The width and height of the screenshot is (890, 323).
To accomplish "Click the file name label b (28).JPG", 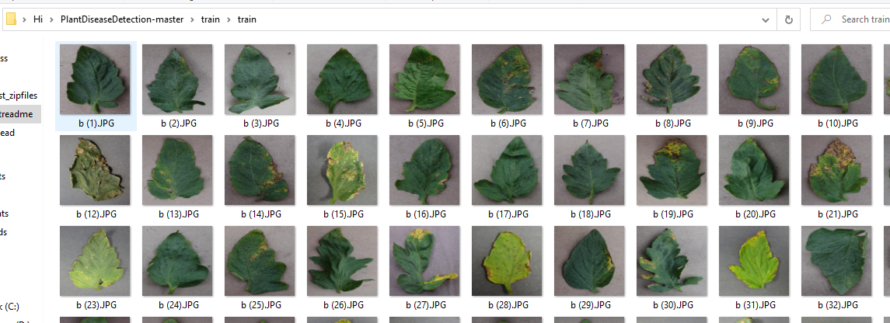I will click(x=508, y=305).
